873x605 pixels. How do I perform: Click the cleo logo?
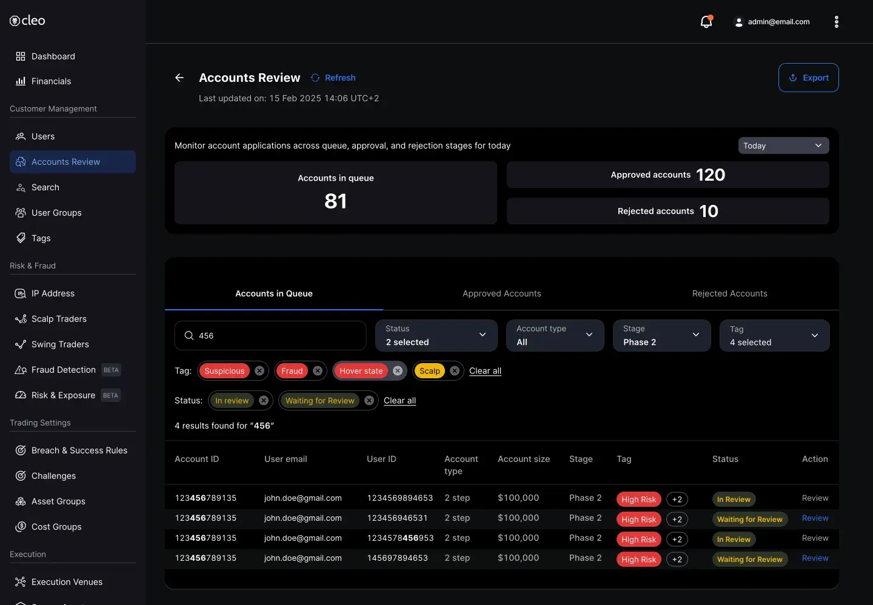27,21
